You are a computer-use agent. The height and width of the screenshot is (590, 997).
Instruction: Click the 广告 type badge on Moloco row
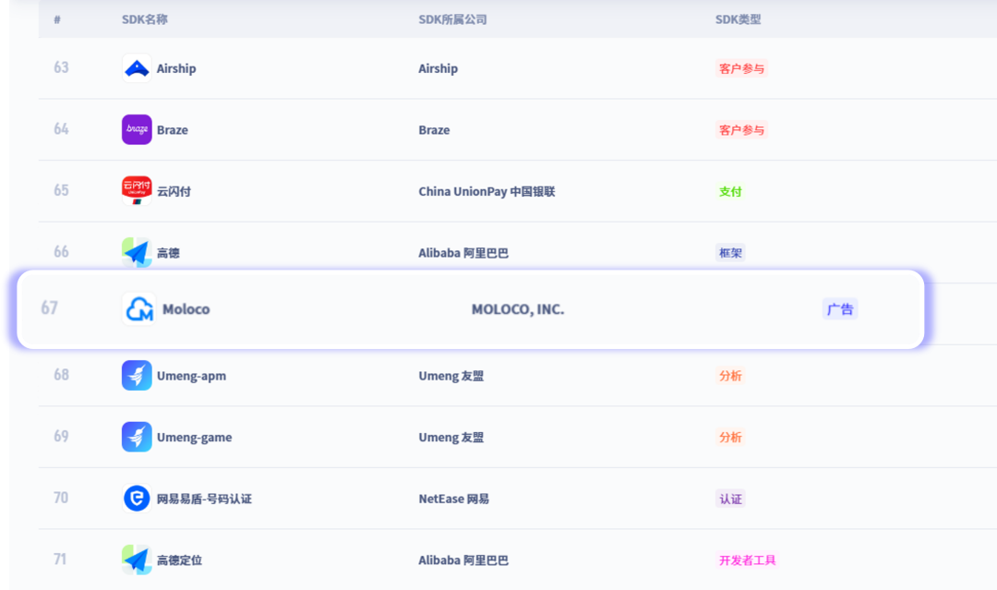coord(840,308)
